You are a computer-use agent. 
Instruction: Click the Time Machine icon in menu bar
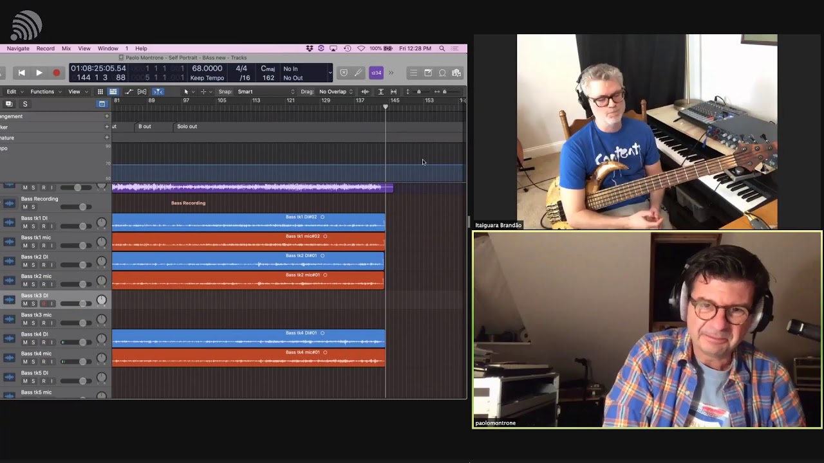pos(348,48)
